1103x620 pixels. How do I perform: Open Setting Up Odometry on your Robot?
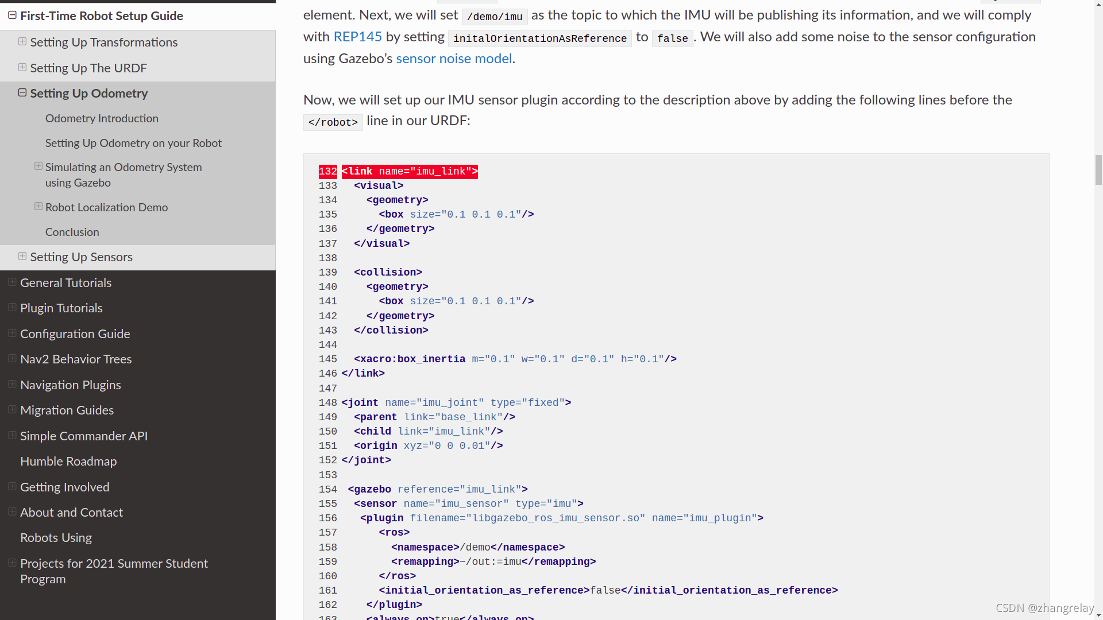(x=133, y=143)
